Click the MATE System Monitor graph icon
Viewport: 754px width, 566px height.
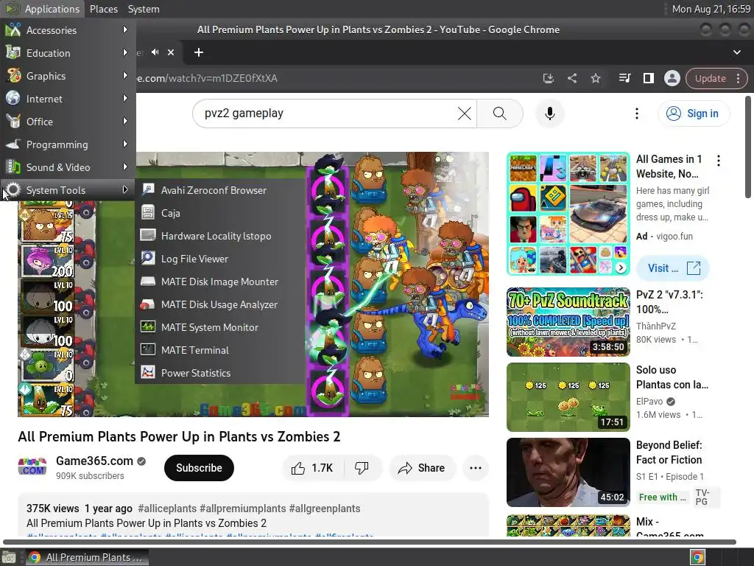tap(147, 326)
